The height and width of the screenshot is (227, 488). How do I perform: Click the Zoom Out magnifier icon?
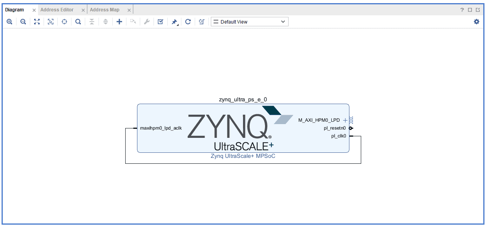click(x=23, y=22)
